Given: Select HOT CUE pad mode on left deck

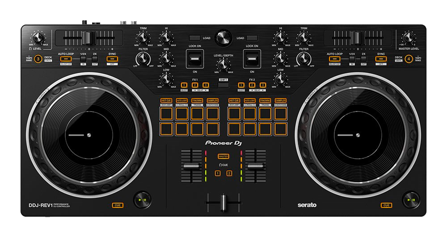Looking at the screenshot, I should (x=166, y=101).
